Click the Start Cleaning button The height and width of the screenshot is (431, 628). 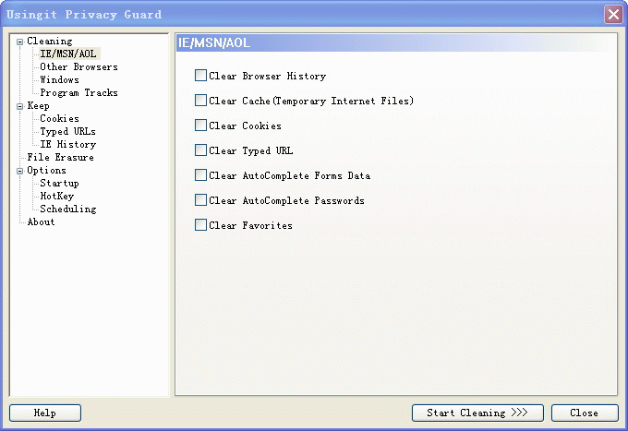click(x=477, y=413)
